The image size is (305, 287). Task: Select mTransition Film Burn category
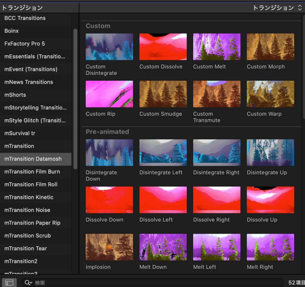(32, 172)
